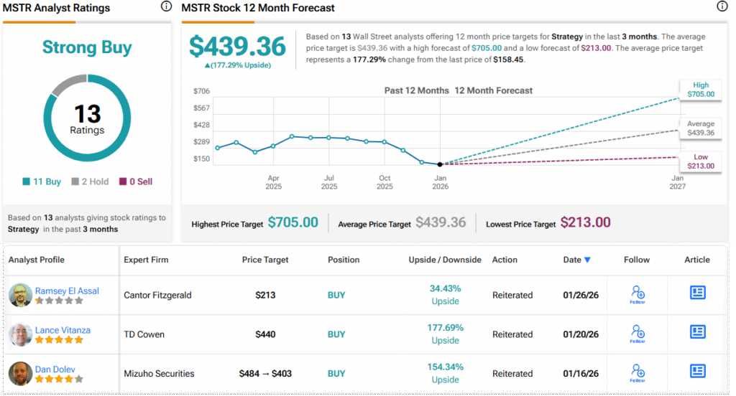Click the 11 Buy legend swatch
Image resolution: width=736 pixels, height=396 pixels.
pyautogui.click(x=27, y=182)
